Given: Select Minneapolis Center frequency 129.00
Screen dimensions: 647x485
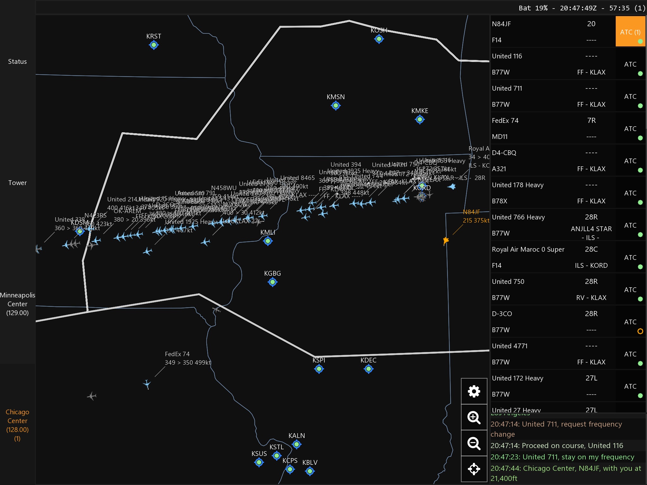Looking at the screenshot, I should (17, 304).
